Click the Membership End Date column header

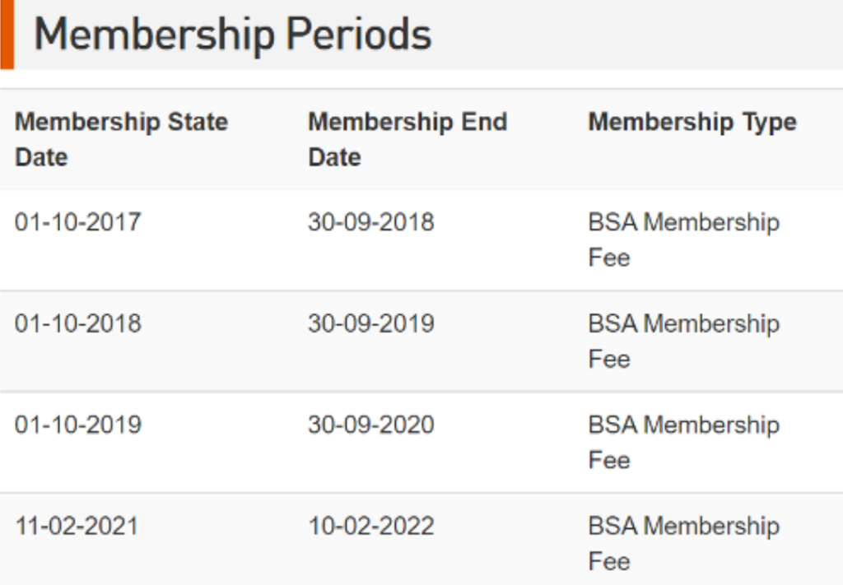click(408, 139)
